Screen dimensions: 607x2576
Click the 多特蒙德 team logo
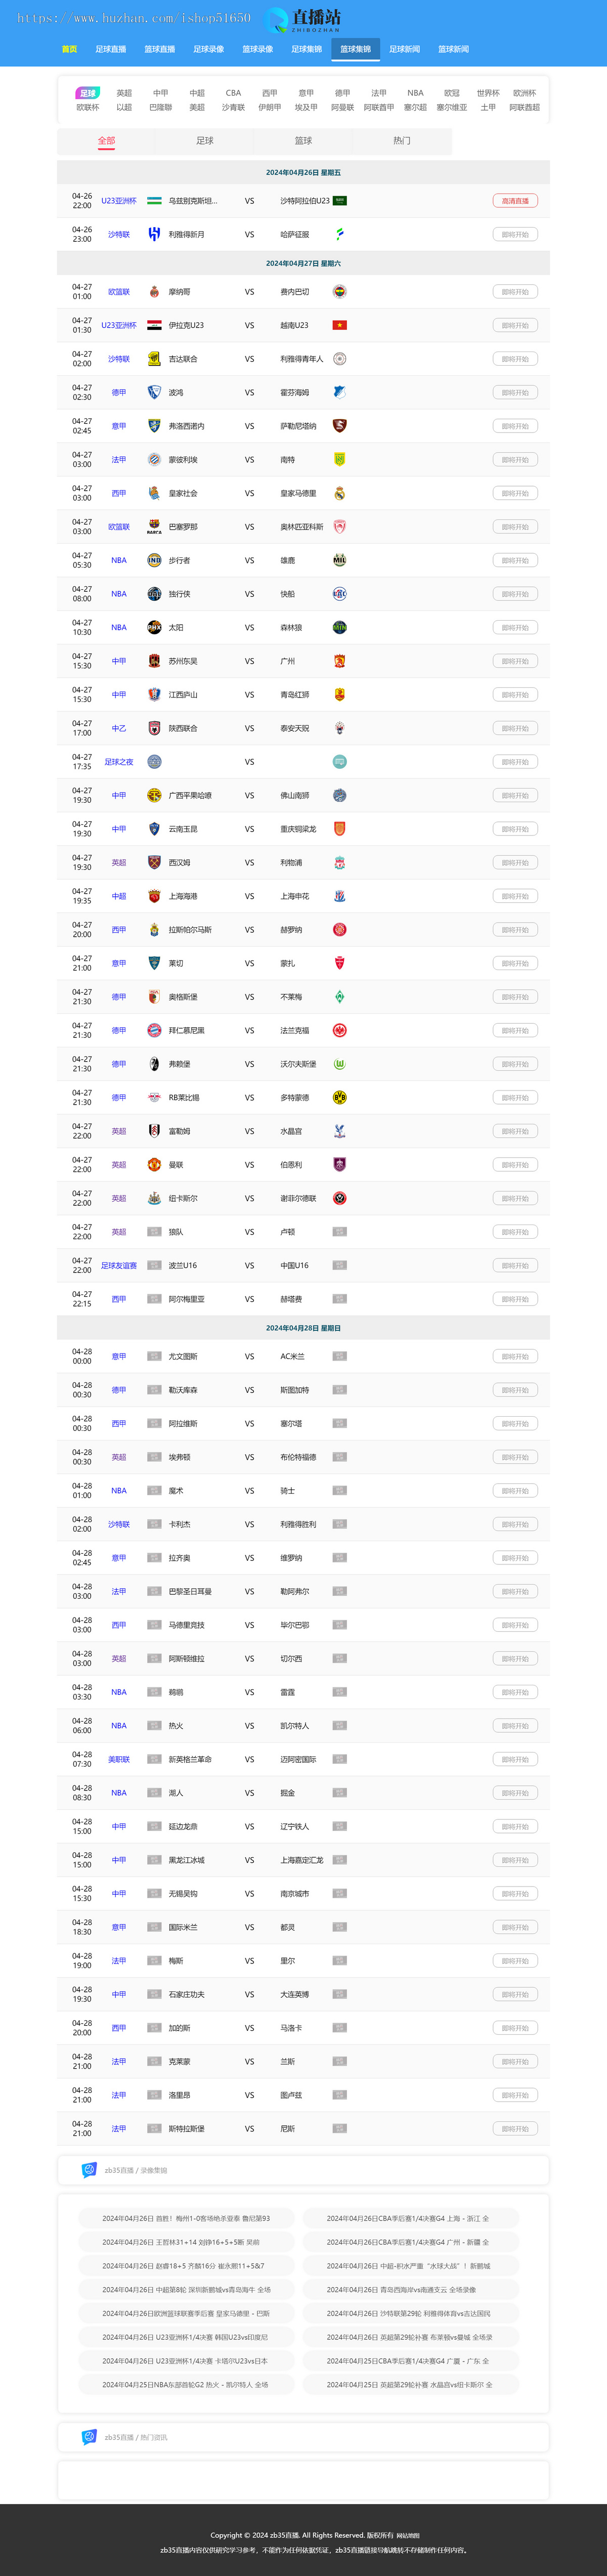339,1097
